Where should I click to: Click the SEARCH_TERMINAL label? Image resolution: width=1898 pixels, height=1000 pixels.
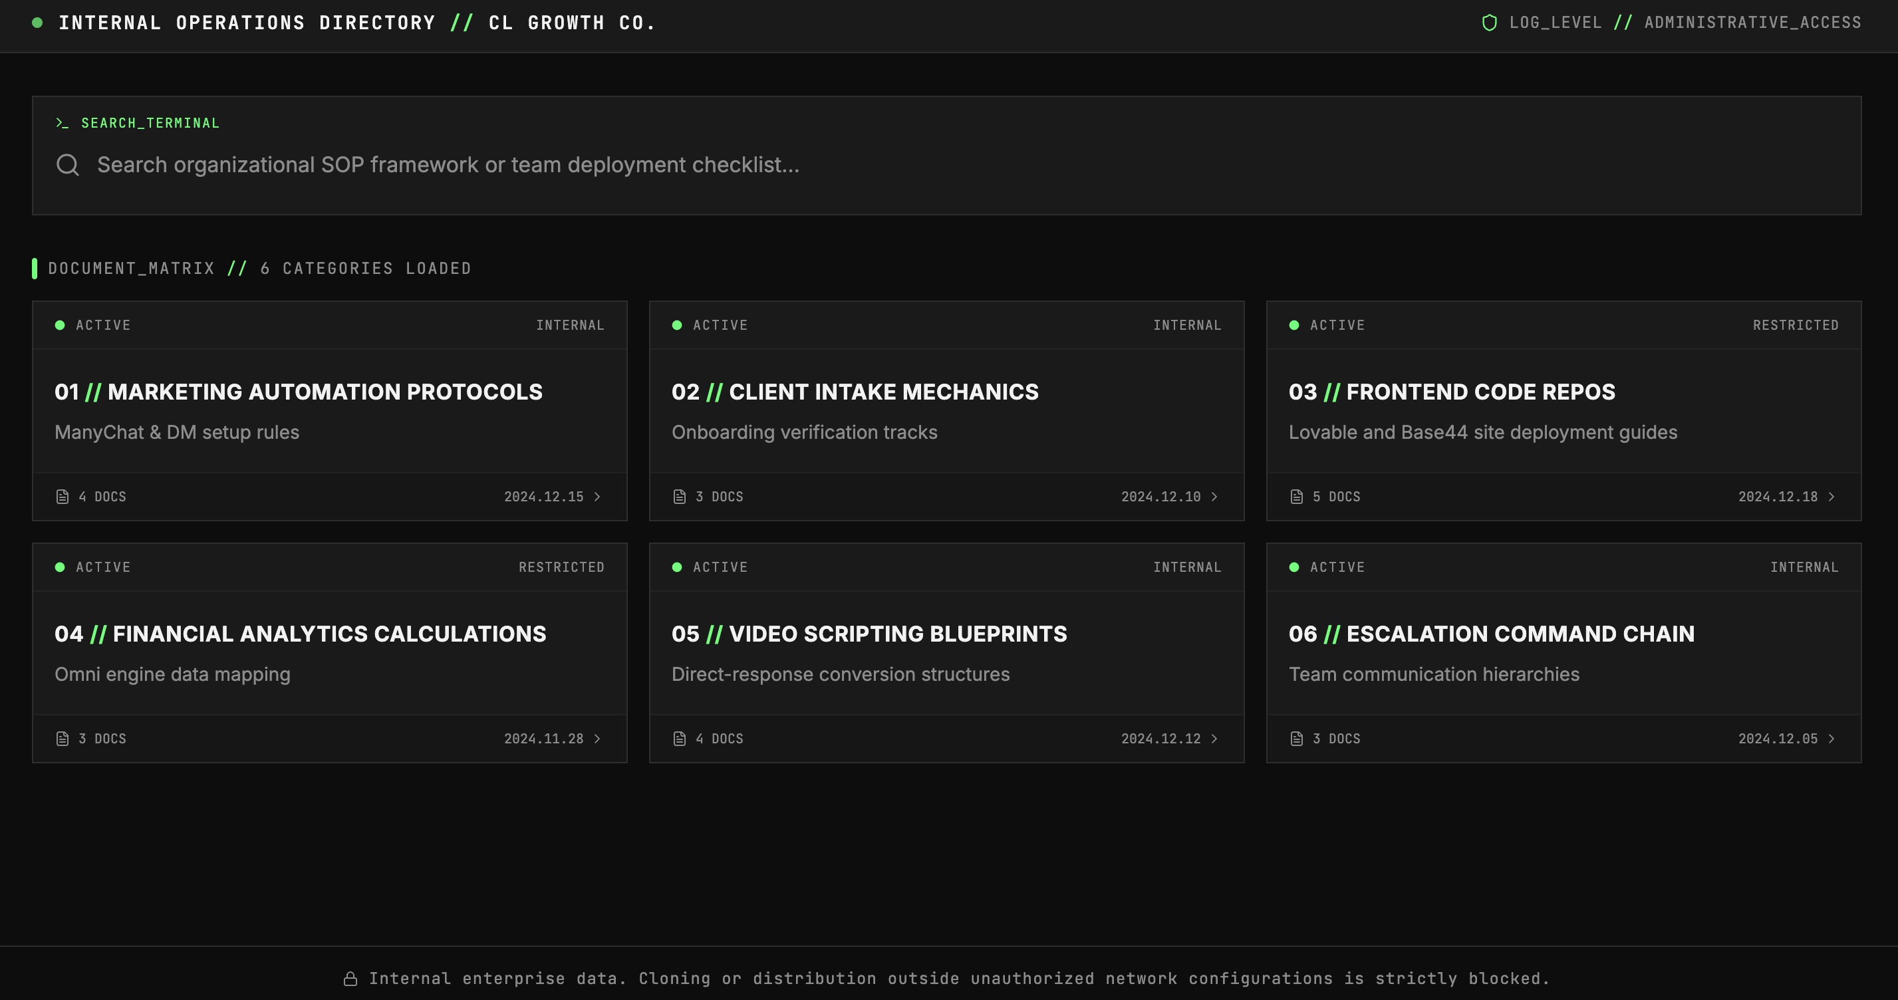[x=150, y=123]
